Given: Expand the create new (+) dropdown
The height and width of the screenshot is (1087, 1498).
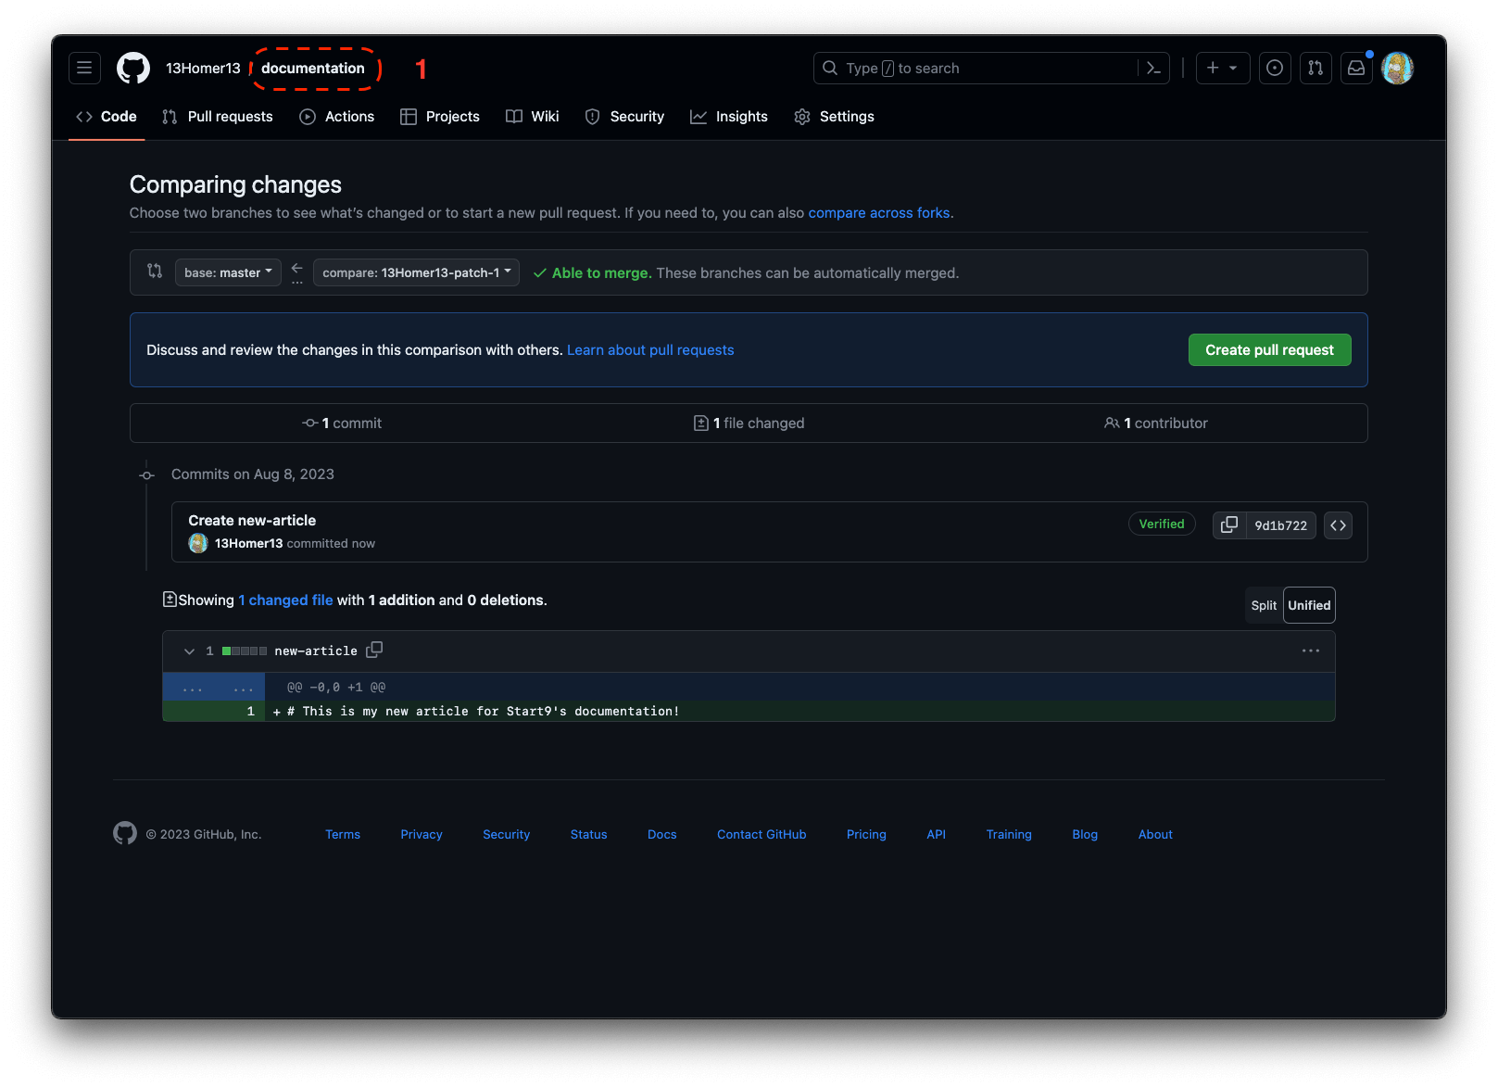Looking at the screenshot, I should [x=1222, y=68].
